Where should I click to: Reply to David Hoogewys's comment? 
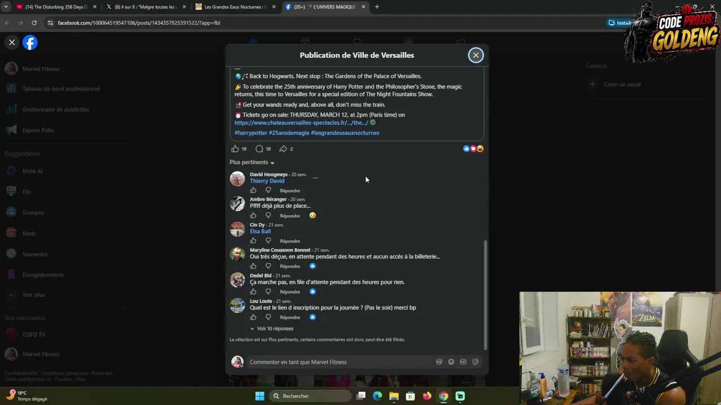pyautogui.click(x=290, y=191)
